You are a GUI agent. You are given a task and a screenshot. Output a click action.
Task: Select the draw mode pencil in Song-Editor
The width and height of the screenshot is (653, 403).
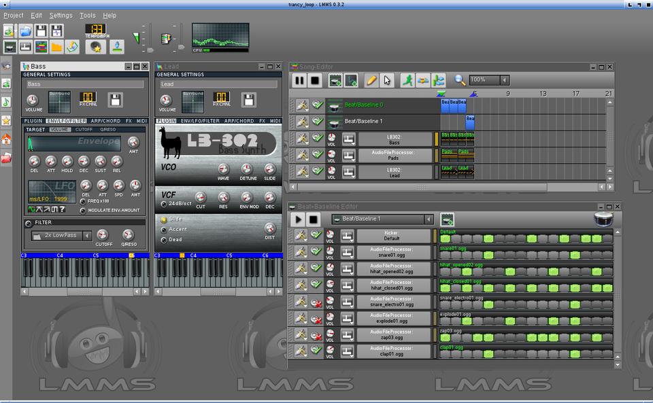pyautogui.click(x=371, y=80)
